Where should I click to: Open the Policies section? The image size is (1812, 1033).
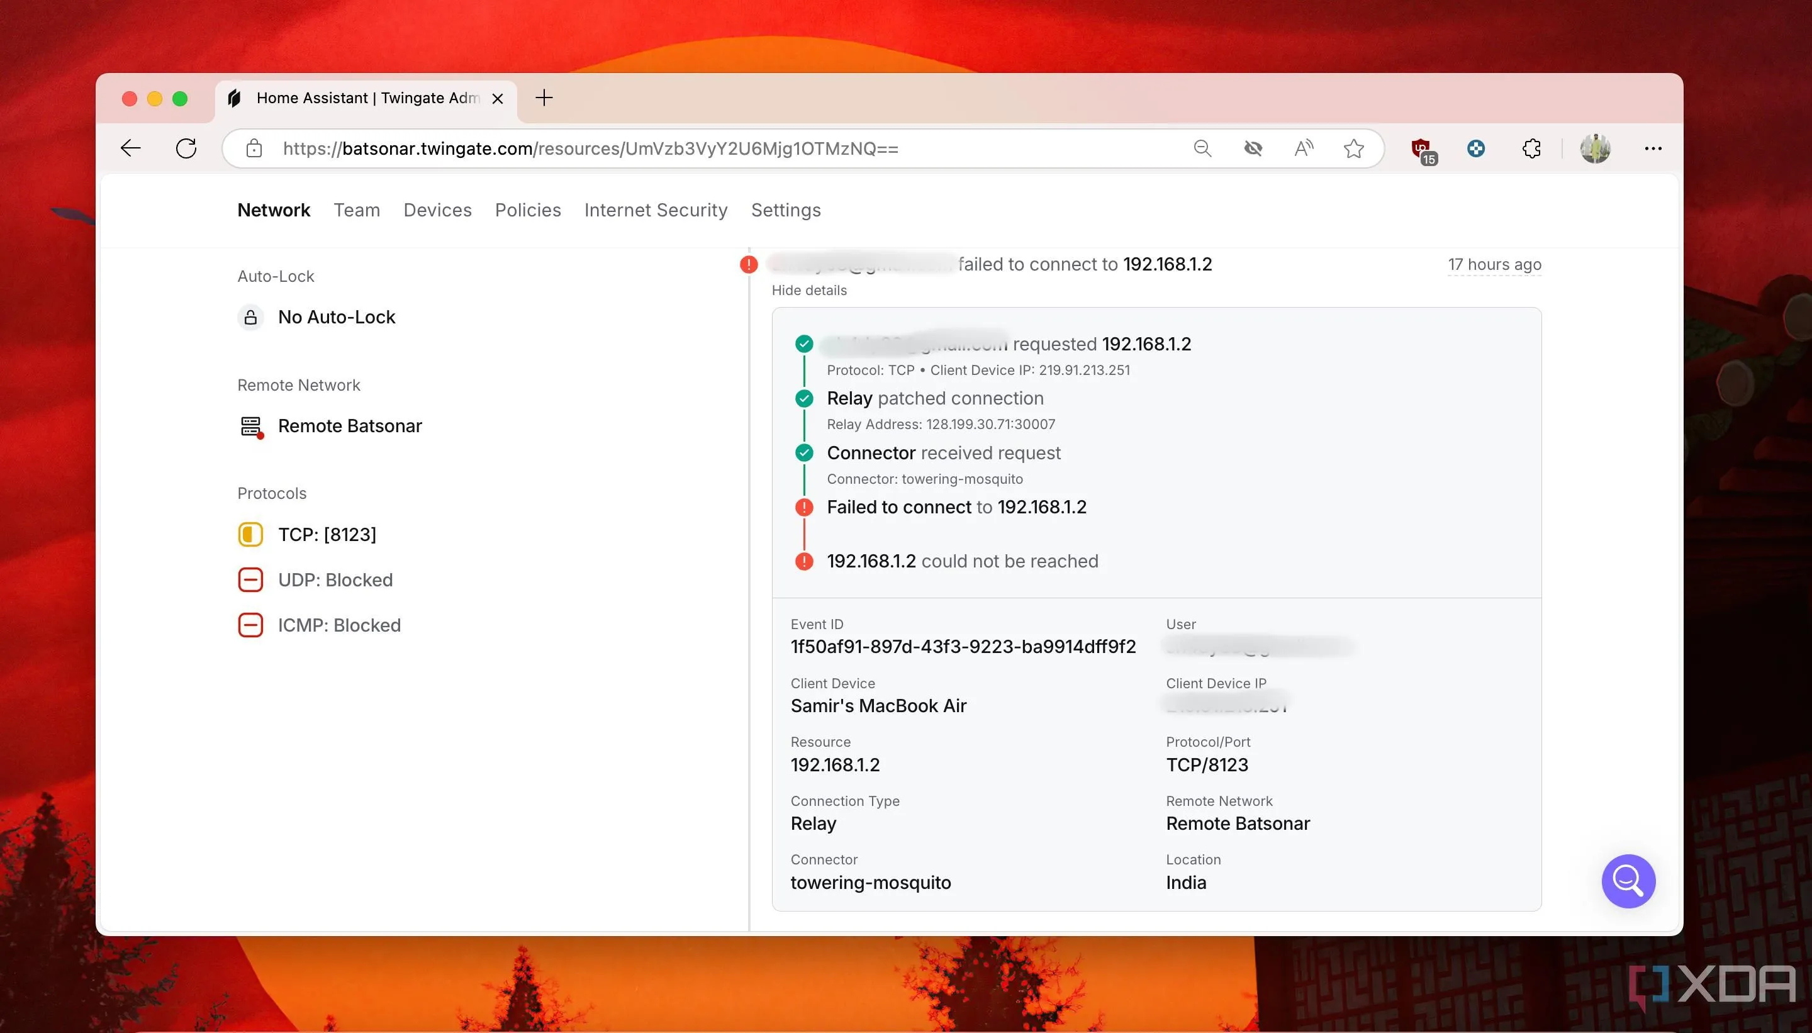[x=528, y=210]
